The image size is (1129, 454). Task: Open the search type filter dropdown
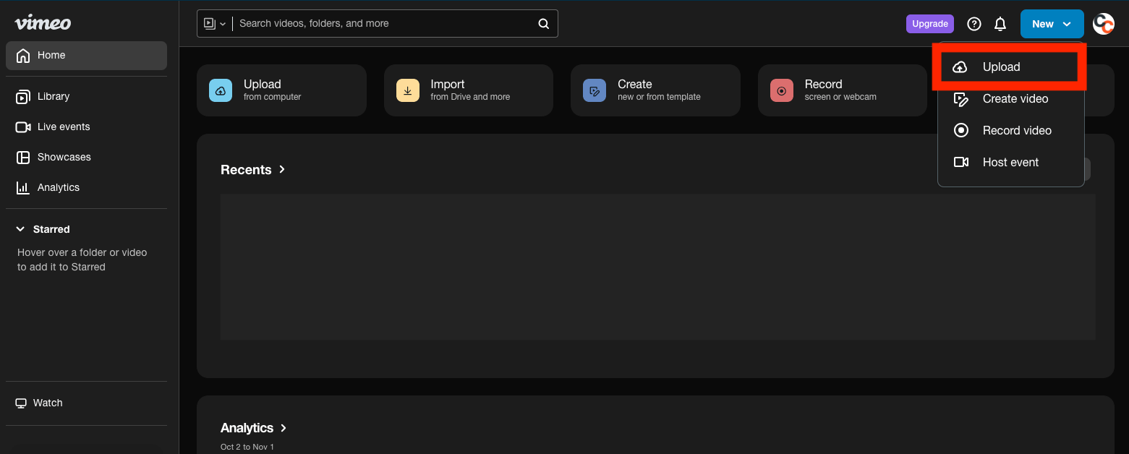215,24
